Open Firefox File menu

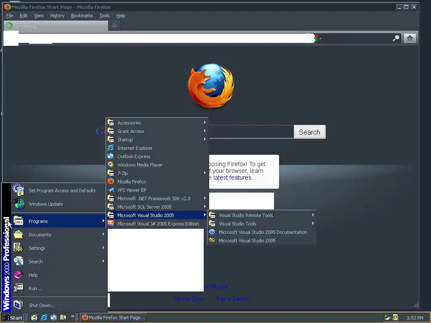pos(10,16)
